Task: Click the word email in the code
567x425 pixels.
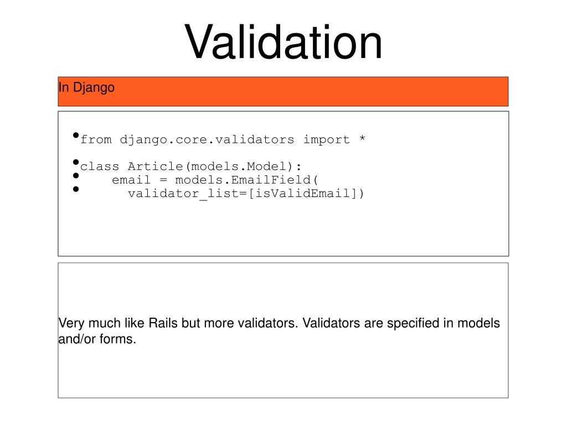Action: tap(131, 180)
